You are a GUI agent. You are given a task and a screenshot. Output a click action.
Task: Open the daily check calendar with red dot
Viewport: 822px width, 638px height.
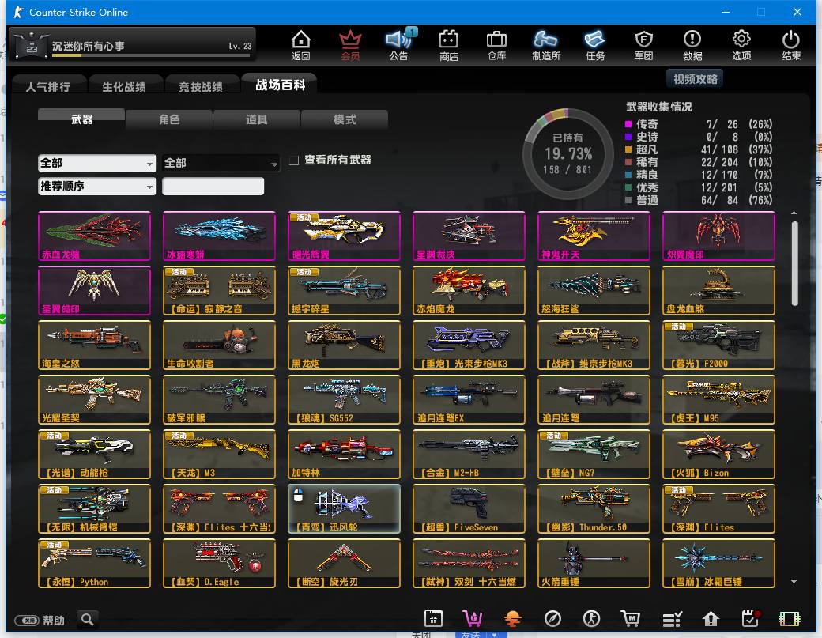click(x=751, y=619)
